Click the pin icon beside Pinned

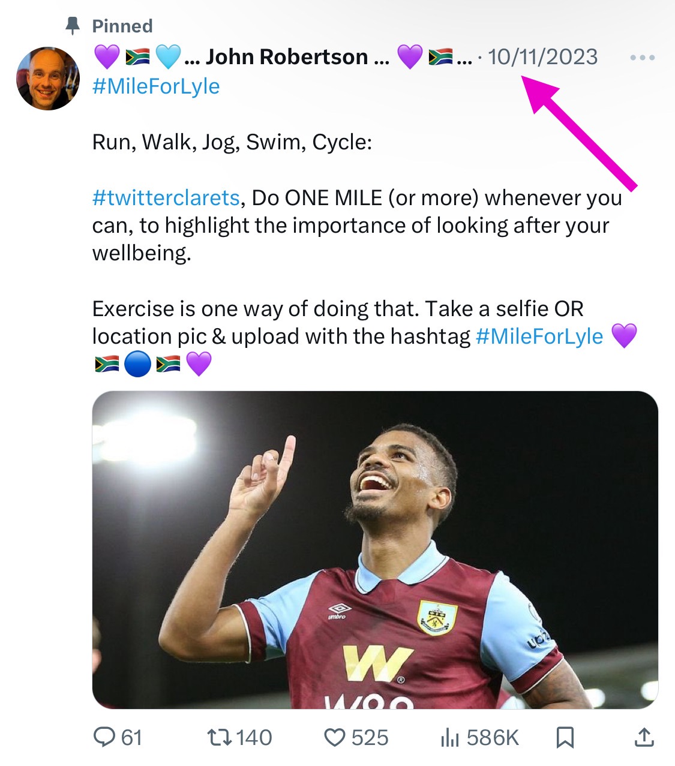[73, 26]
